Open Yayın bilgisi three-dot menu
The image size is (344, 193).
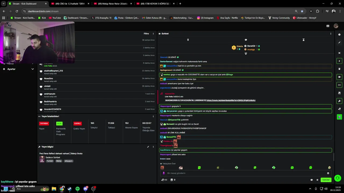pos(153,147)
